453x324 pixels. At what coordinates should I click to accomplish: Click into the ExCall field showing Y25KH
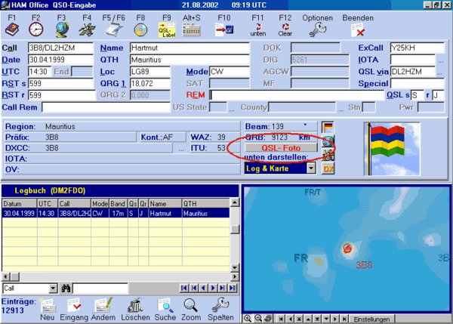418,48
